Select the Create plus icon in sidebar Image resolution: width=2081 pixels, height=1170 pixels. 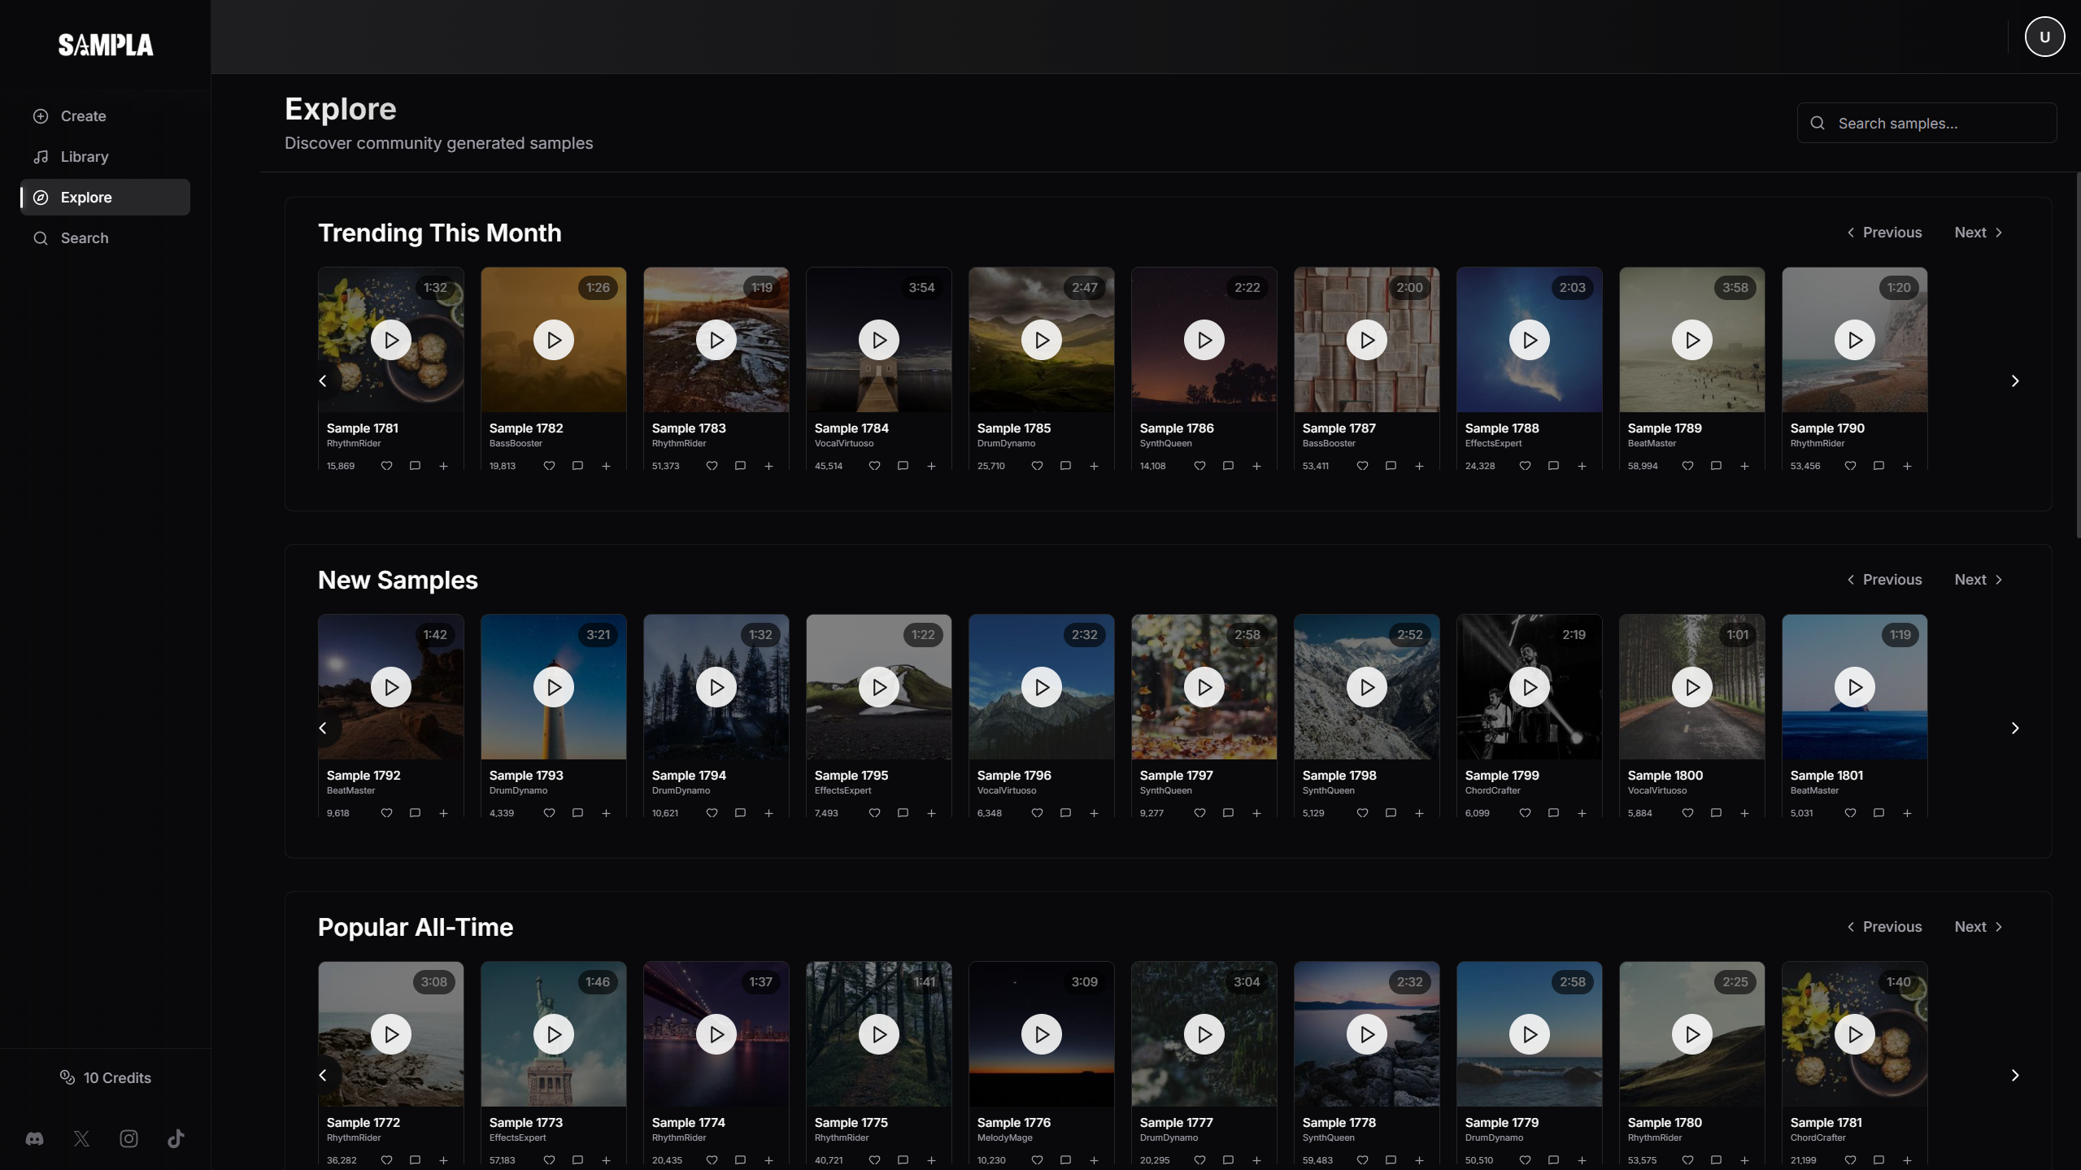pos(40,115)
